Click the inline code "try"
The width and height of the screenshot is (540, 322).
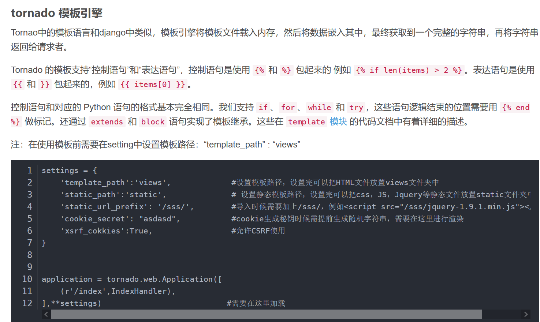pyautogui.click(x=356, y=107)
